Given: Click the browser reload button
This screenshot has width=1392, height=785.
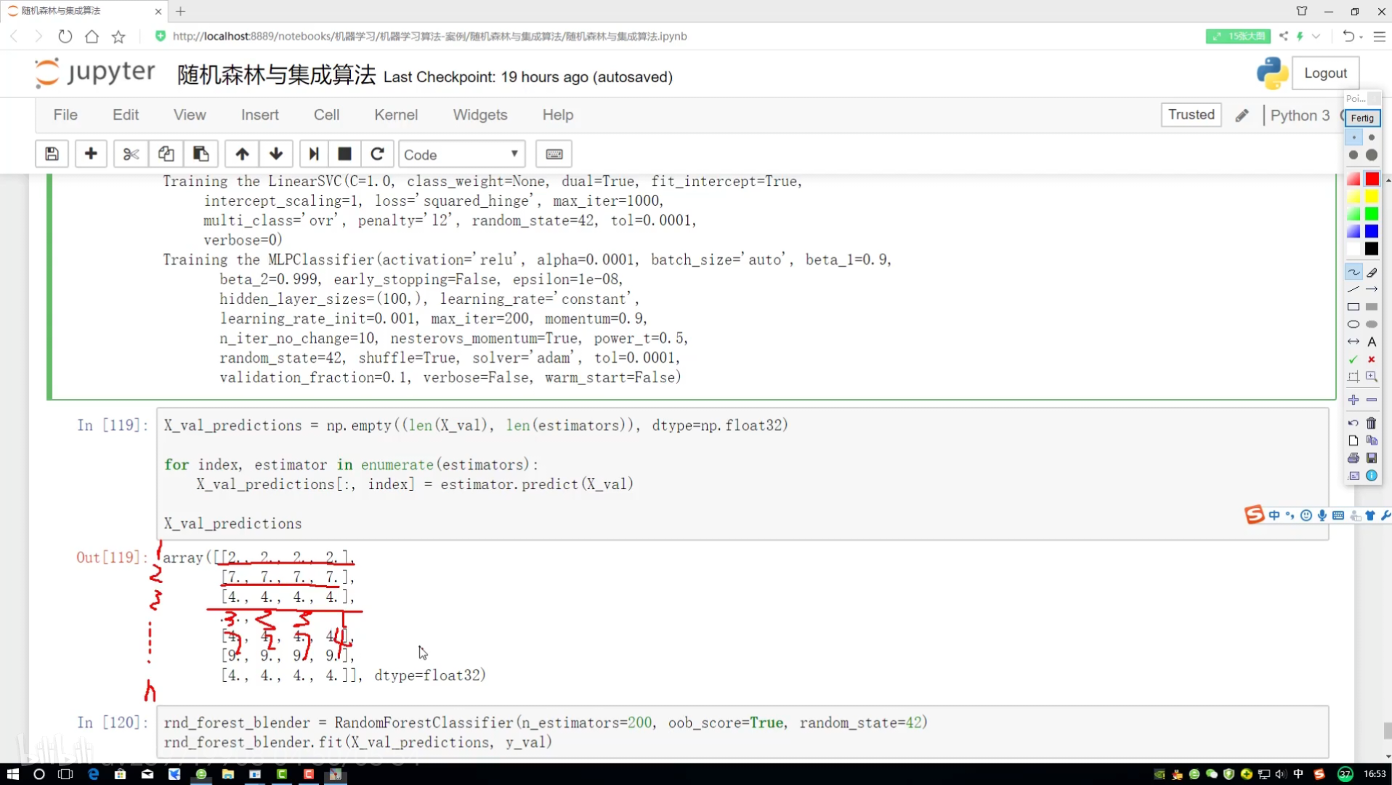Looking at the screenshot, I should click(x=65, y=36).
